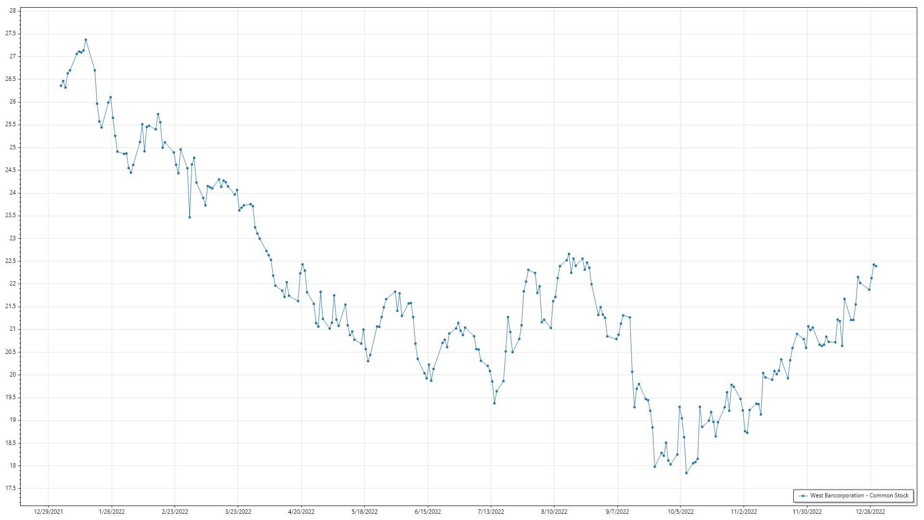Click the 10/5/2022 date label
This screenshot has width=924, height=520.
click(x=680, y=512)
